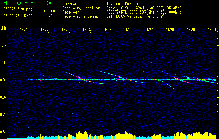Click the 0.6 kHz frequency label
The height and width of the screenshot is (139, 219).
(x=2, y=132)
